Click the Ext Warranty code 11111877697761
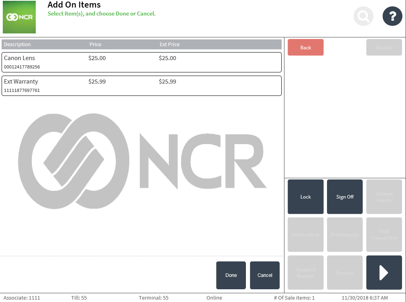 (x=22, y=90)
